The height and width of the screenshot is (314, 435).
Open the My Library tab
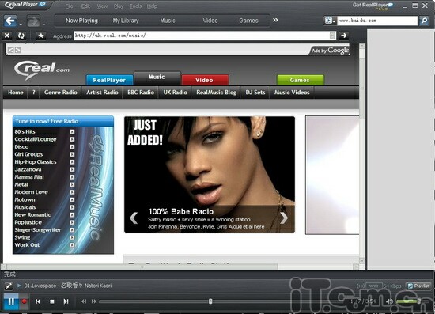(x=126, y=21)
